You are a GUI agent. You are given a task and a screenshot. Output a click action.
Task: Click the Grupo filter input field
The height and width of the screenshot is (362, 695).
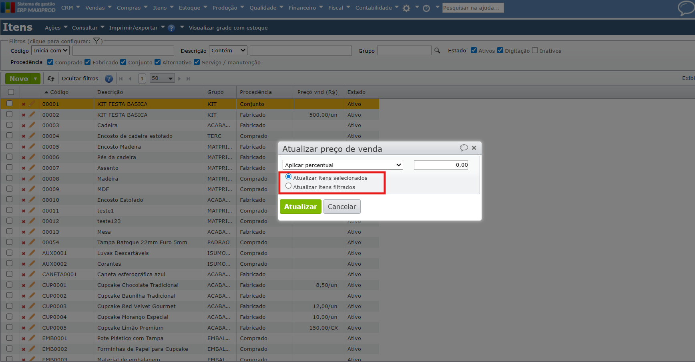tap(404, 50)
